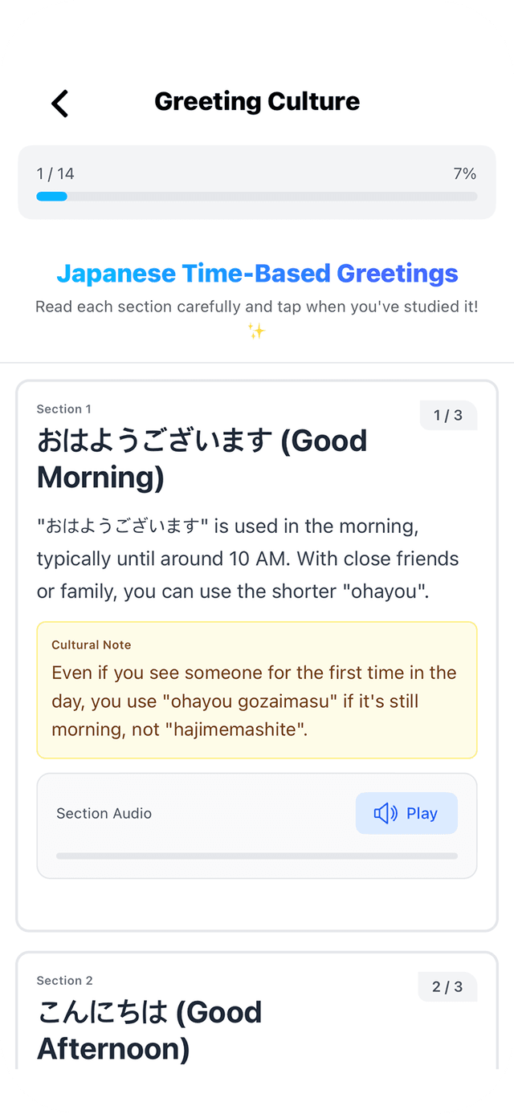Tap the Japanese Time-Based Greetings heading
This screenshot has height=1114, width=514.
point(257,273)
